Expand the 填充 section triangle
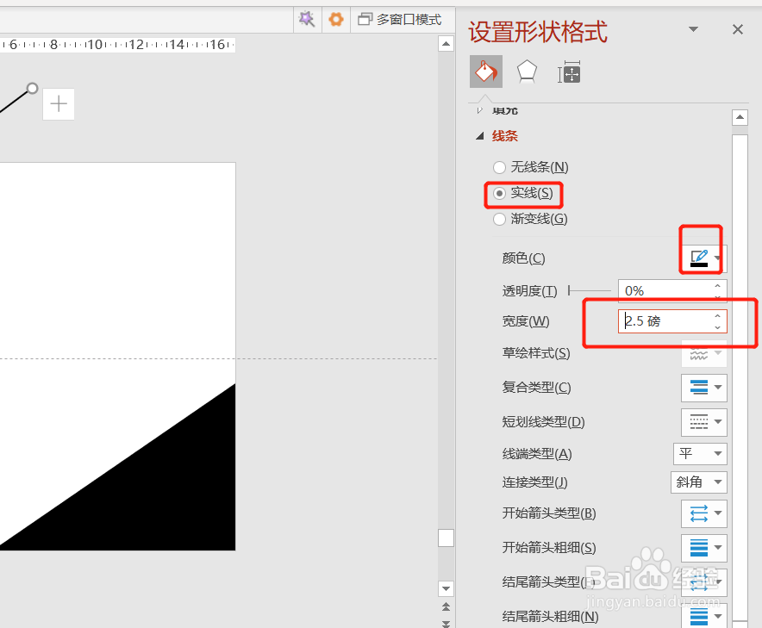Viewport: 762px width, 628px height. [480, 111]
